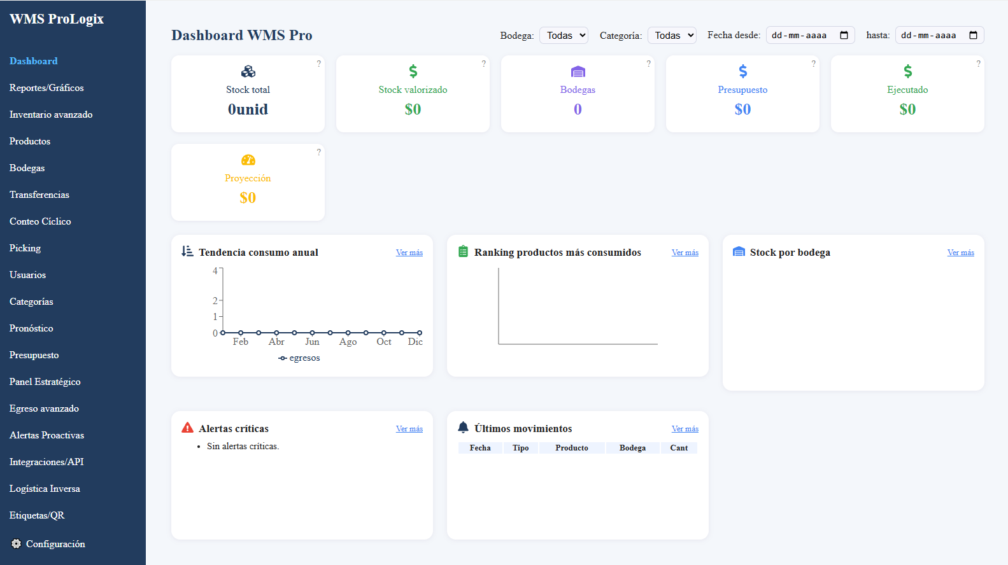1008x565 pixels.
Task: Click the Configuración gear icon
Action: (16, 544)
